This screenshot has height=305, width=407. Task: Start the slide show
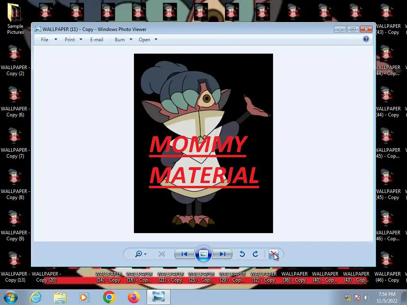[203, 254]
